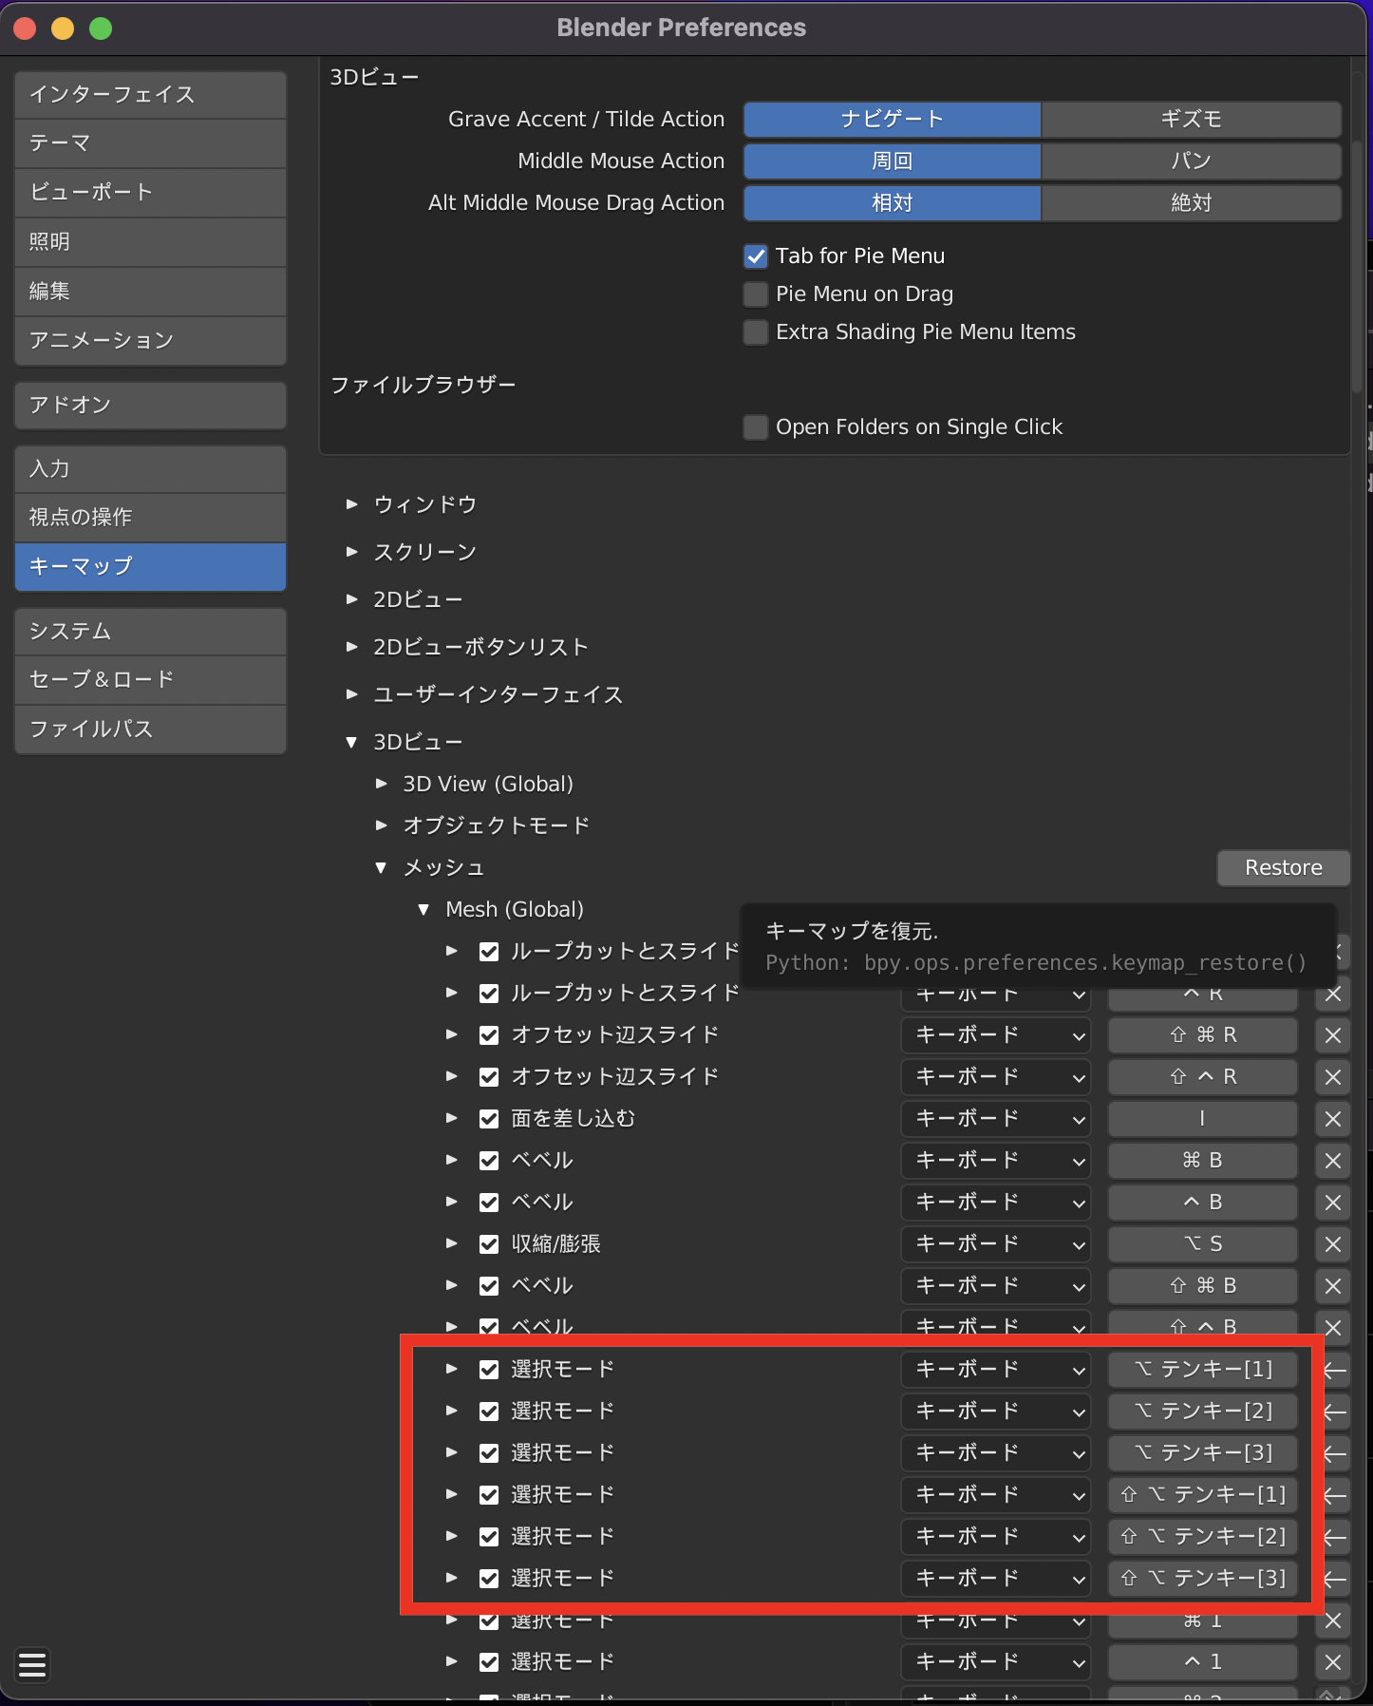
Task: Click the Restore keymap button
Action: click(1284, 868)
